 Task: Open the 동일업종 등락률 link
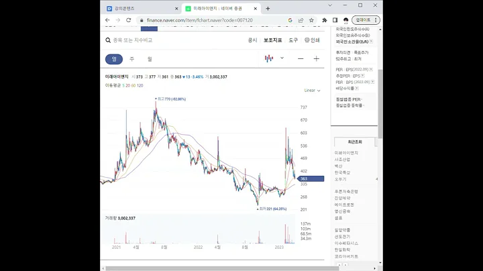point(350,105)
